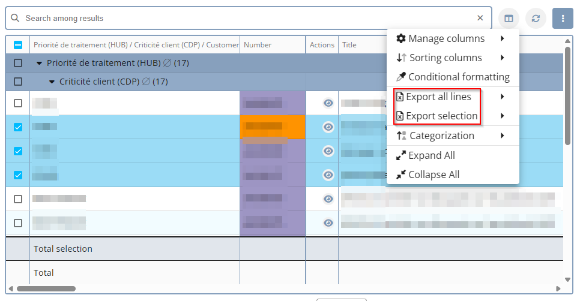Click the refresh results icon
This screenshot has width=577, height=301.
point(536,19)
